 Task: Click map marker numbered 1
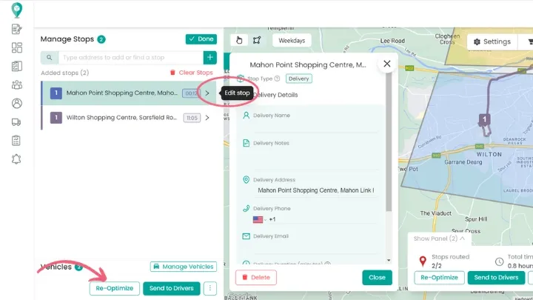point(484,119)
